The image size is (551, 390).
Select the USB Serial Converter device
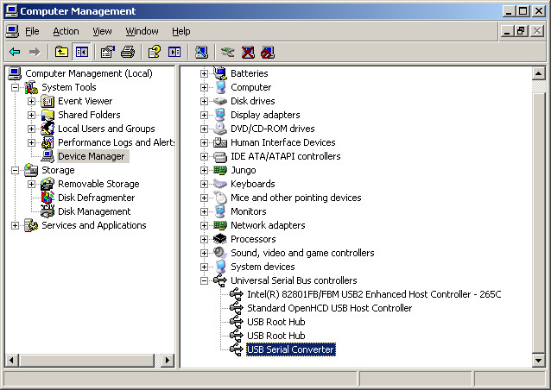(290, 349)
